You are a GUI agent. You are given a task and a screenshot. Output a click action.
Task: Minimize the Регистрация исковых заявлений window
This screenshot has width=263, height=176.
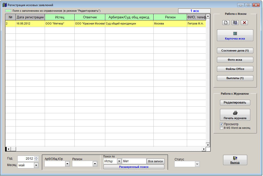pos(241,5)
